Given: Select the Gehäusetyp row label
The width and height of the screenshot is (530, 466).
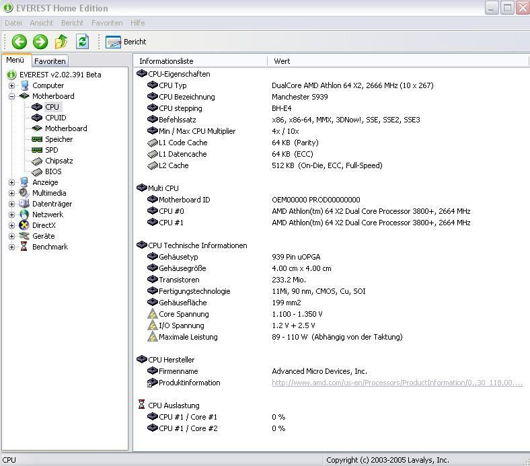Looking at the screenshot, I should 178,257.
